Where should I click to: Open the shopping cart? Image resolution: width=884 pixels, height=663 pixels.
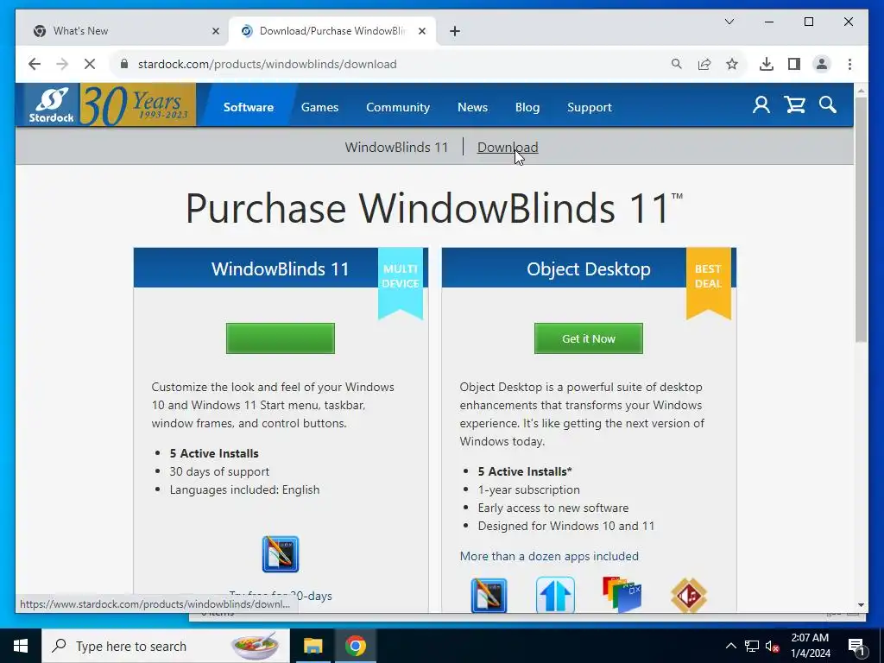794,104
